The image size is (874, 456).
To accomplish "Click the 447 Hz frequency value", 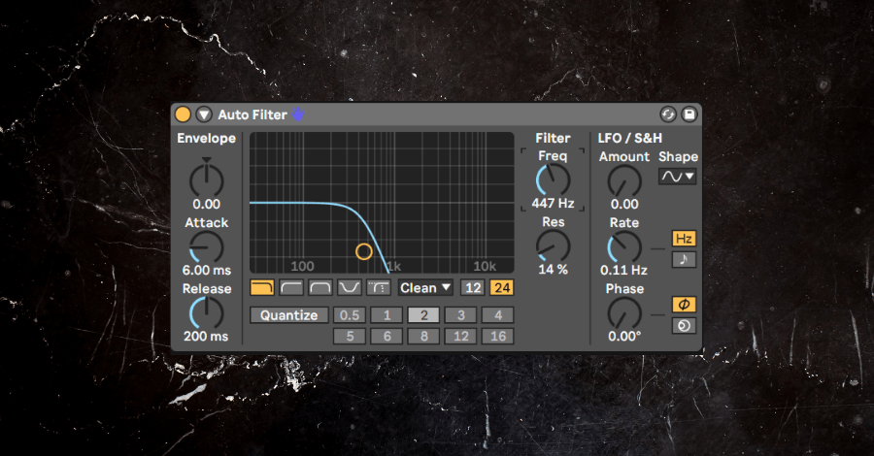I will (553, 203).
